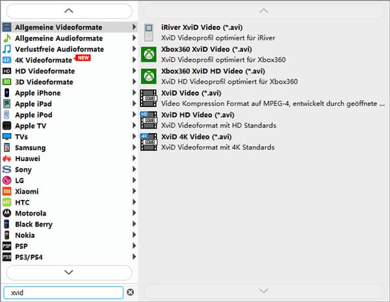Click the TVs monitor icon
This screenshot has width=390, height=302.
tap(6, 136)
